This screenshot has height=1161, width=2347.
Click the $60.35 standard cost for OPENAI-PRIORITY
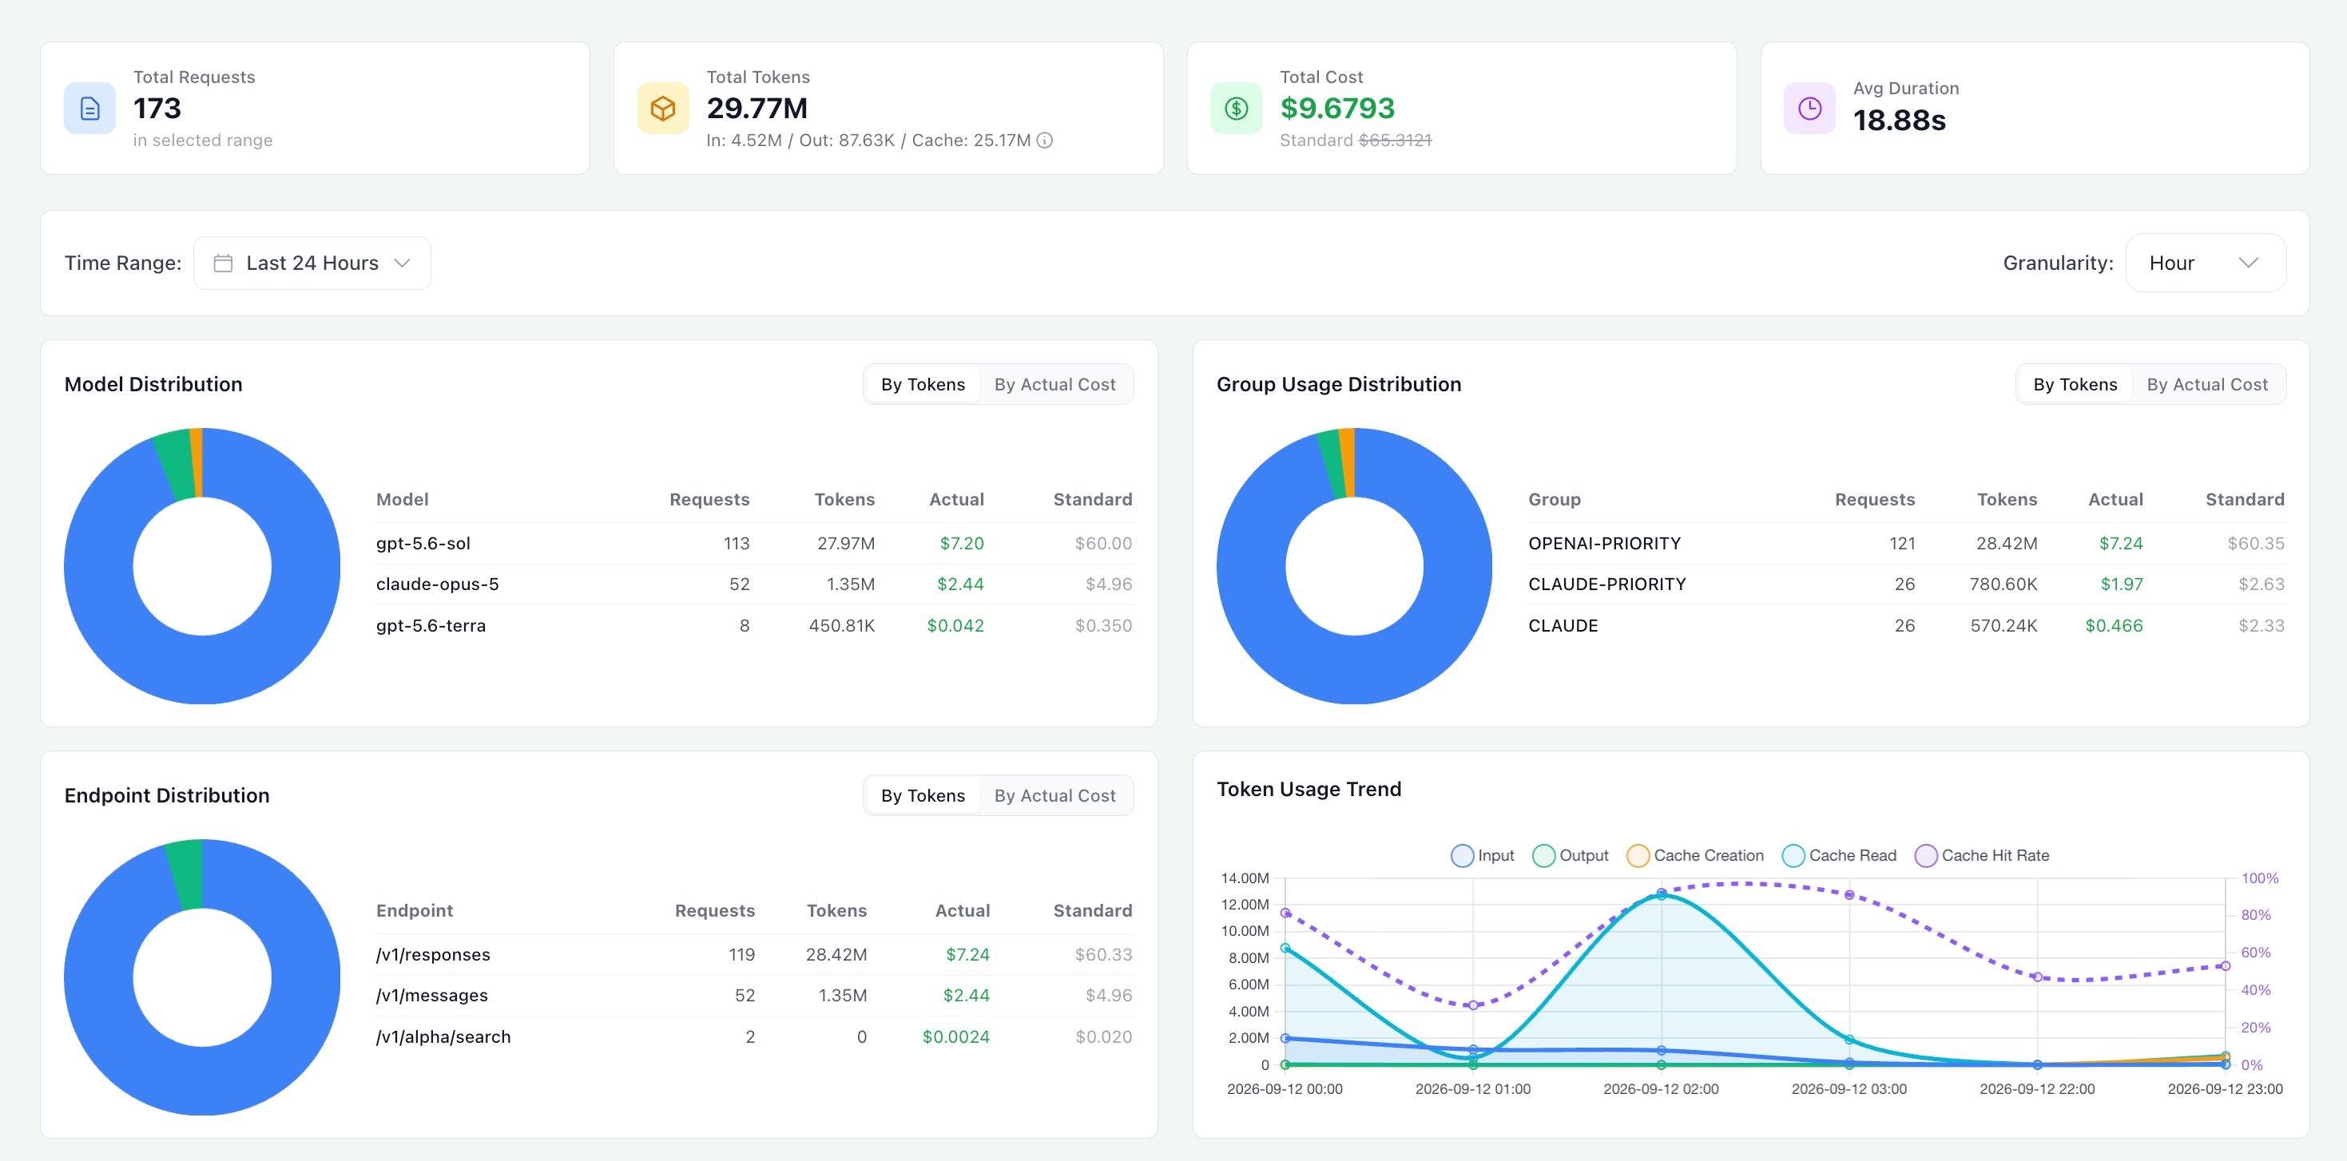2255,544
